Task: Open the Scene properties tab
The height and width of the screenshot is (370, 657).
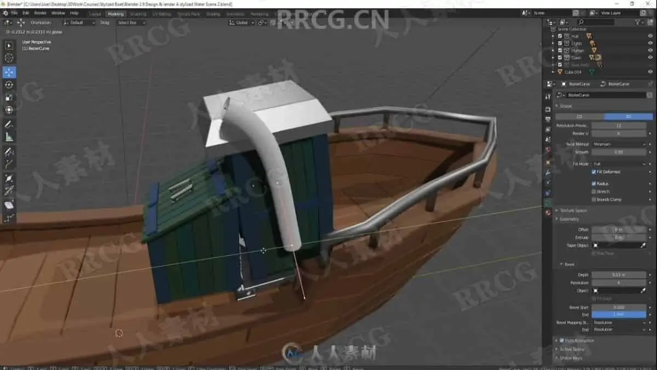Action: 548,139
